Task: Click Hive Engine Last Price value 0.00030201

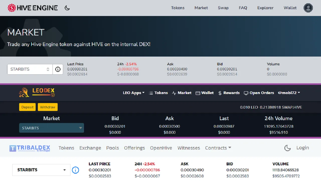Action: coord(77,69)
